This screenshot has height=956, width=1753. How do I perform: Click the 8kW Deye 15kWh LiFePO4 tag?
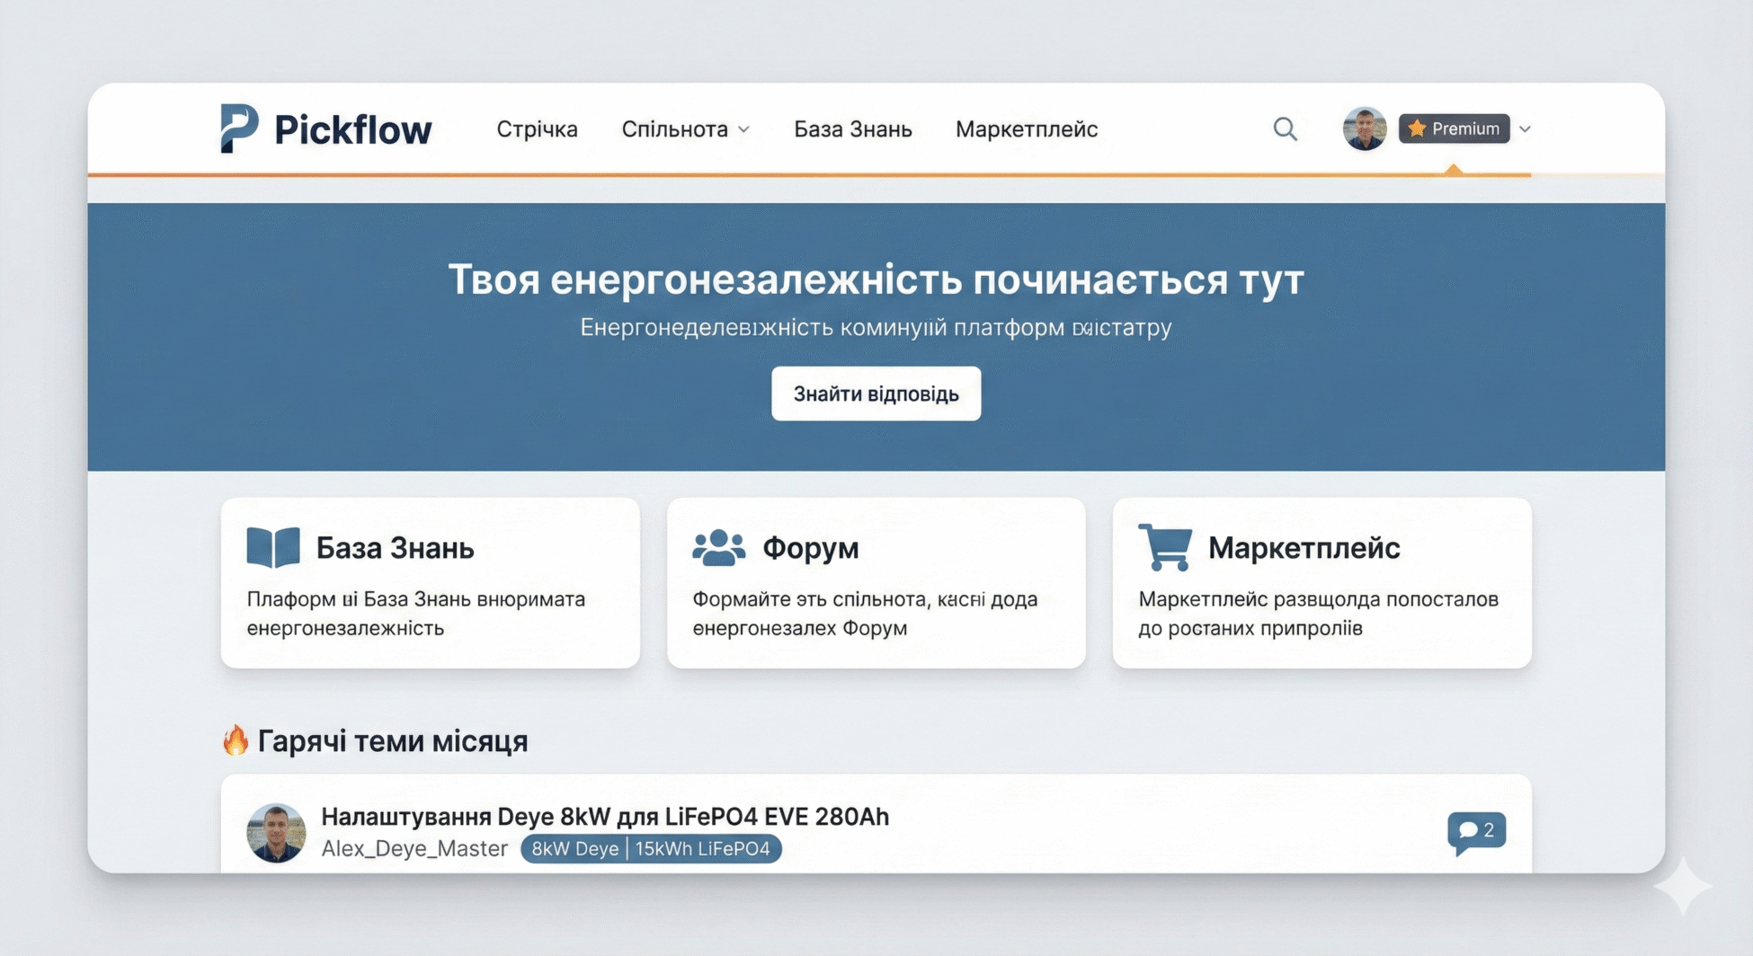(651, 849)
